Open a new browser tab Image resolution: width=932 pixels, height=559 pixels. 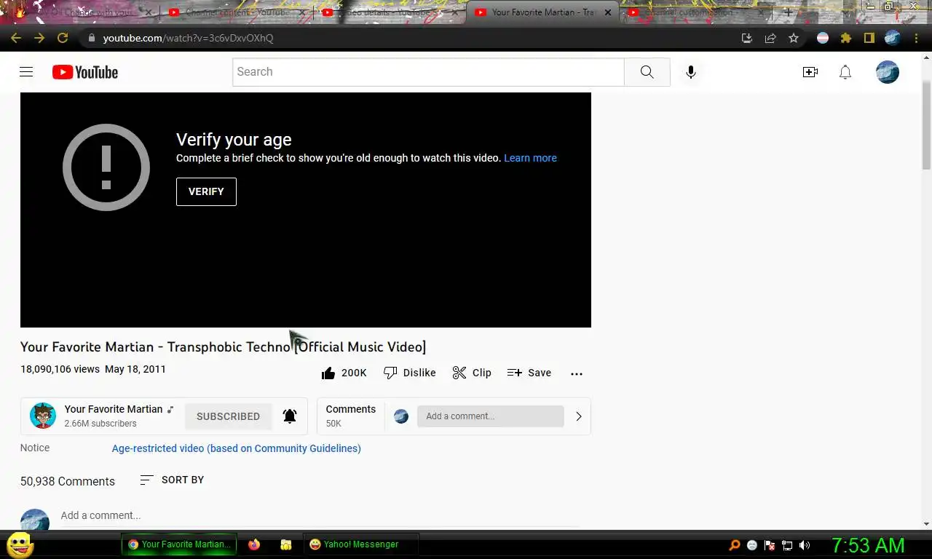788,12
